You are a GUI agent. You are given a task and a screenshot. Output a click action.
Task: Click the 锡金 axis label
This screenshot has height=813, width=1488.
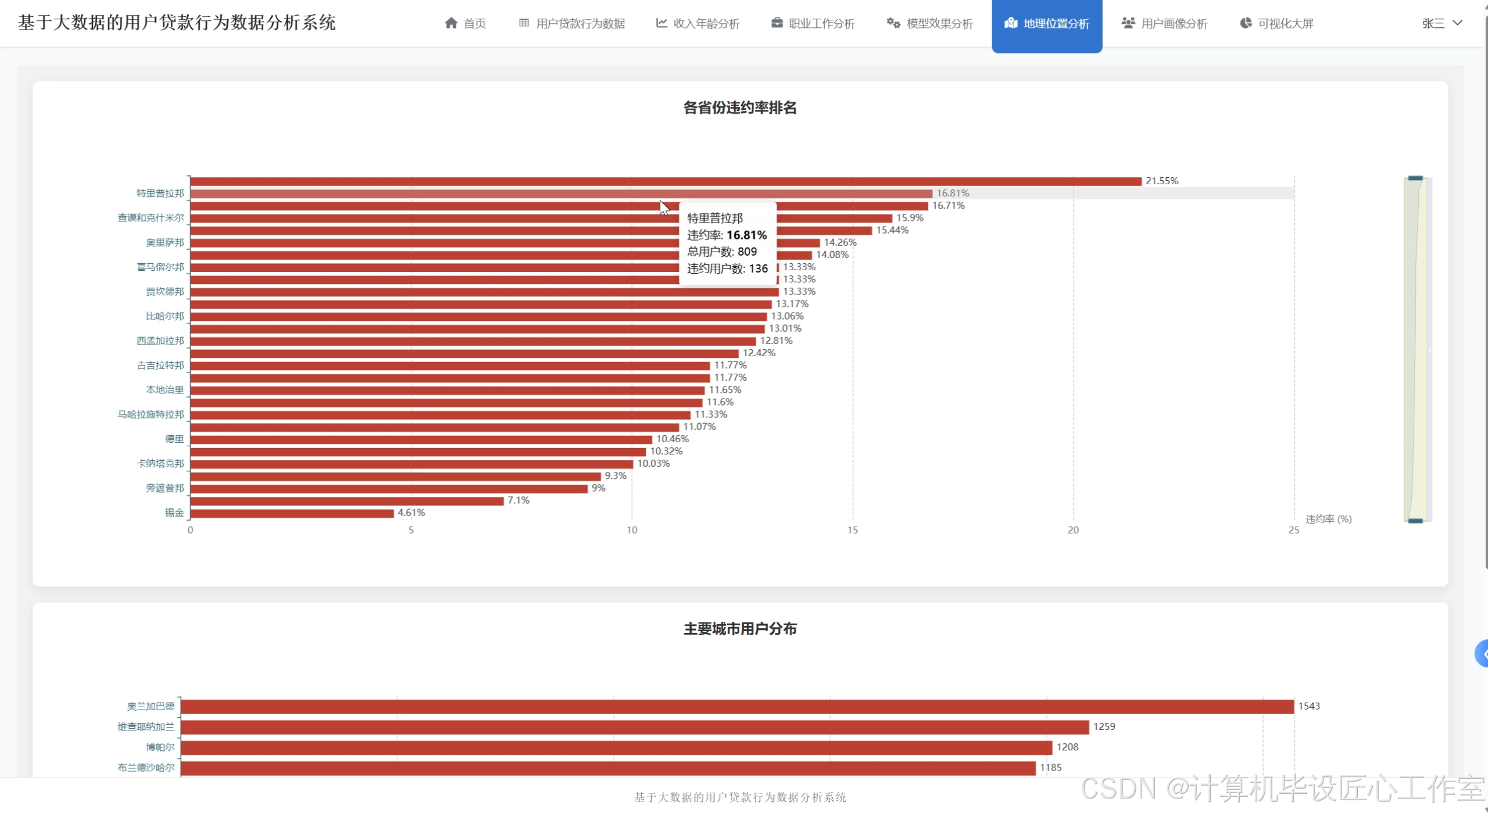(174, 513)
